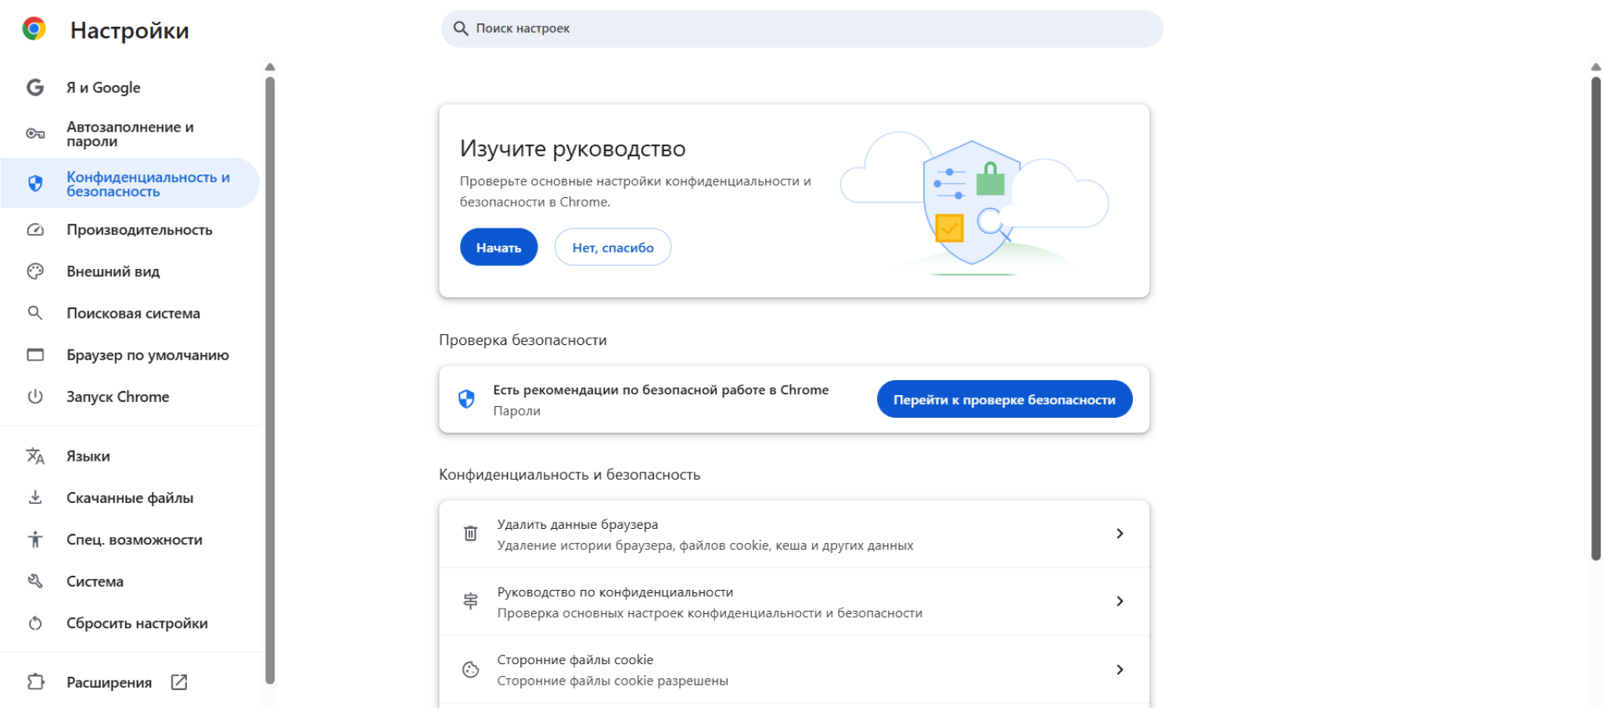Select Браузер по умолчанию in sidebar

point(147,355)
